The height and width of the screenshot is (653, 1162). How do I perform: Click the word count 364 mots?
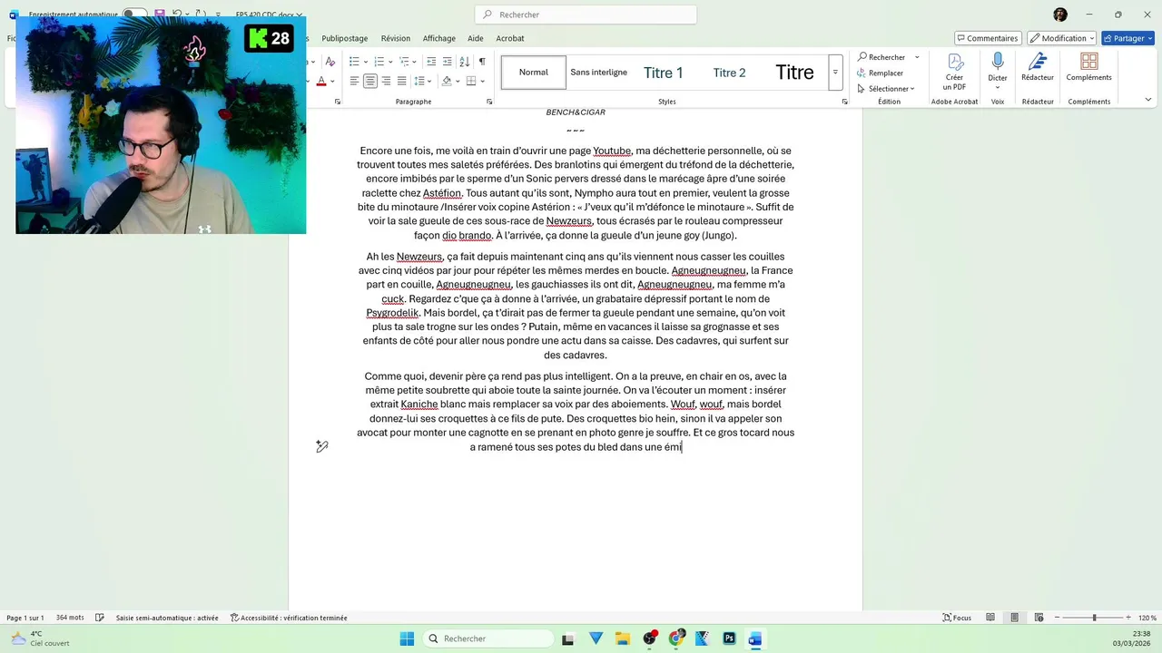(x=70, y=618)
